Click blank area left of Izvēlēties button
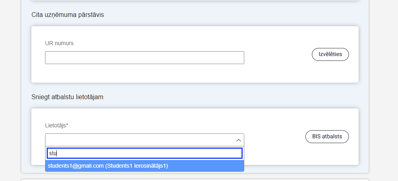Image resolution: width=398 pixels, height=181 pixels. (x=278, y=54)
